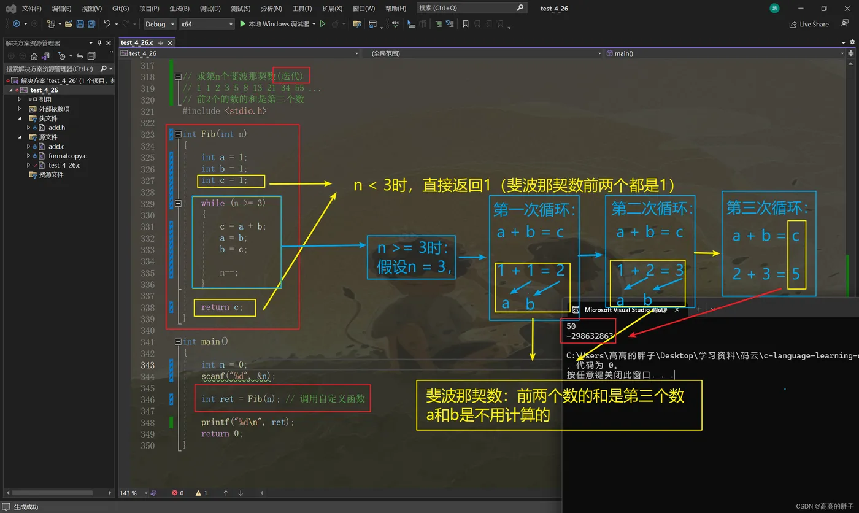Close the Solution Explorer panel
The image size is (859, 513).
[x=109, y=43]
